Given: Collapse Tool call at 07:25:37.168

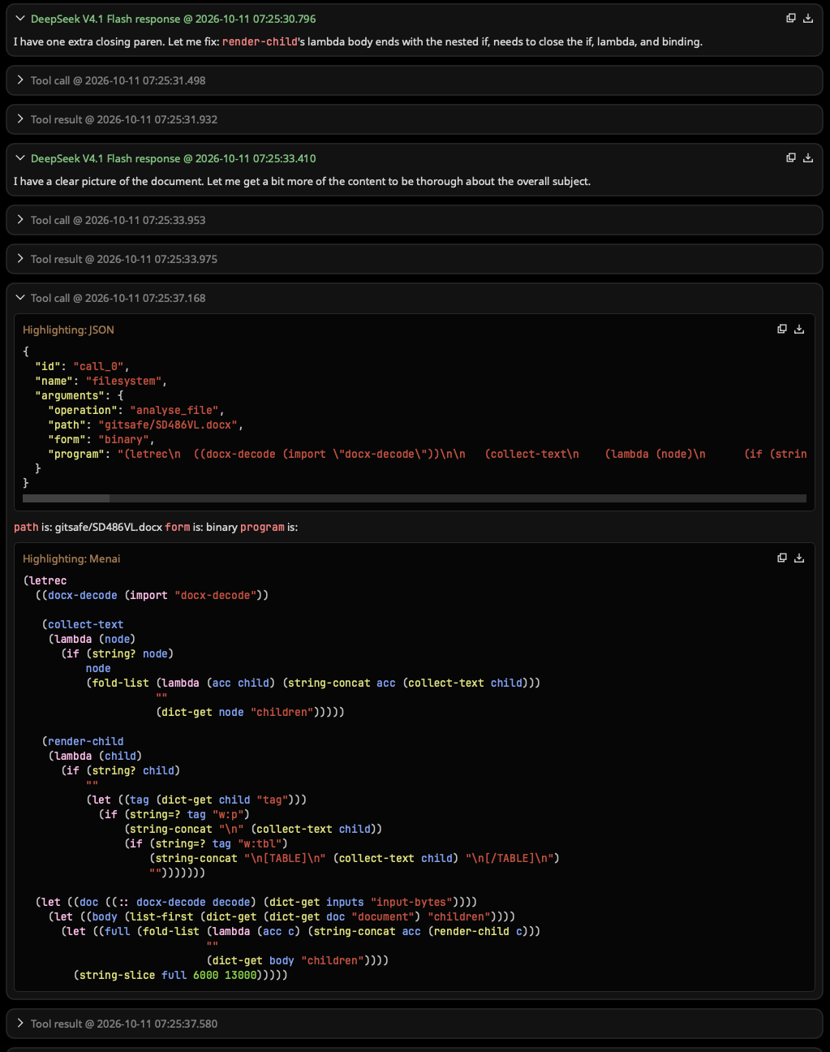Looking at the screenshot, I should tap(21, 297).
